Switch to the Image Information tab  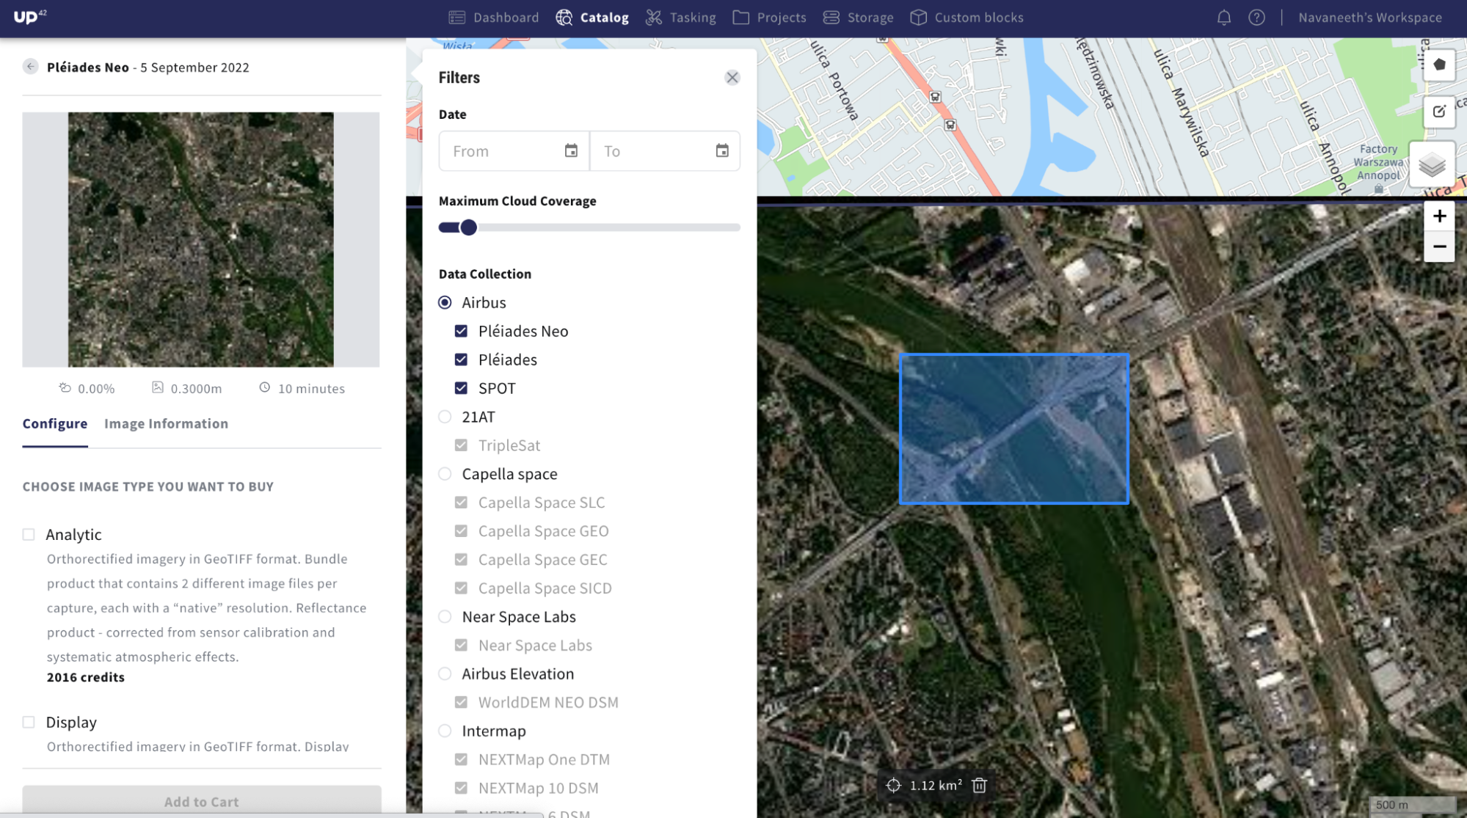[166, 424]
